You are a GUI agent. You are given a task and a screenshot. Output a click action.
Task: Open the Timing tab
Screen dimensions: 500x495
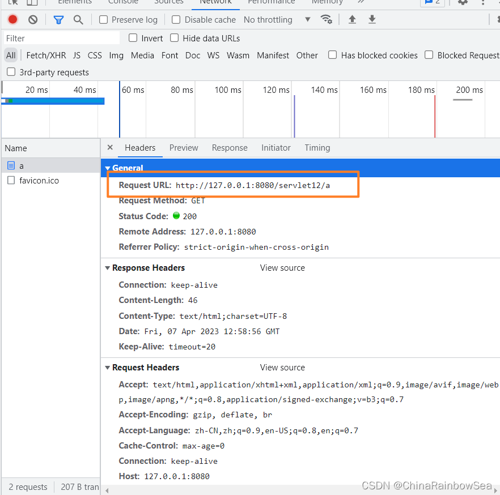tap(317, 148)
